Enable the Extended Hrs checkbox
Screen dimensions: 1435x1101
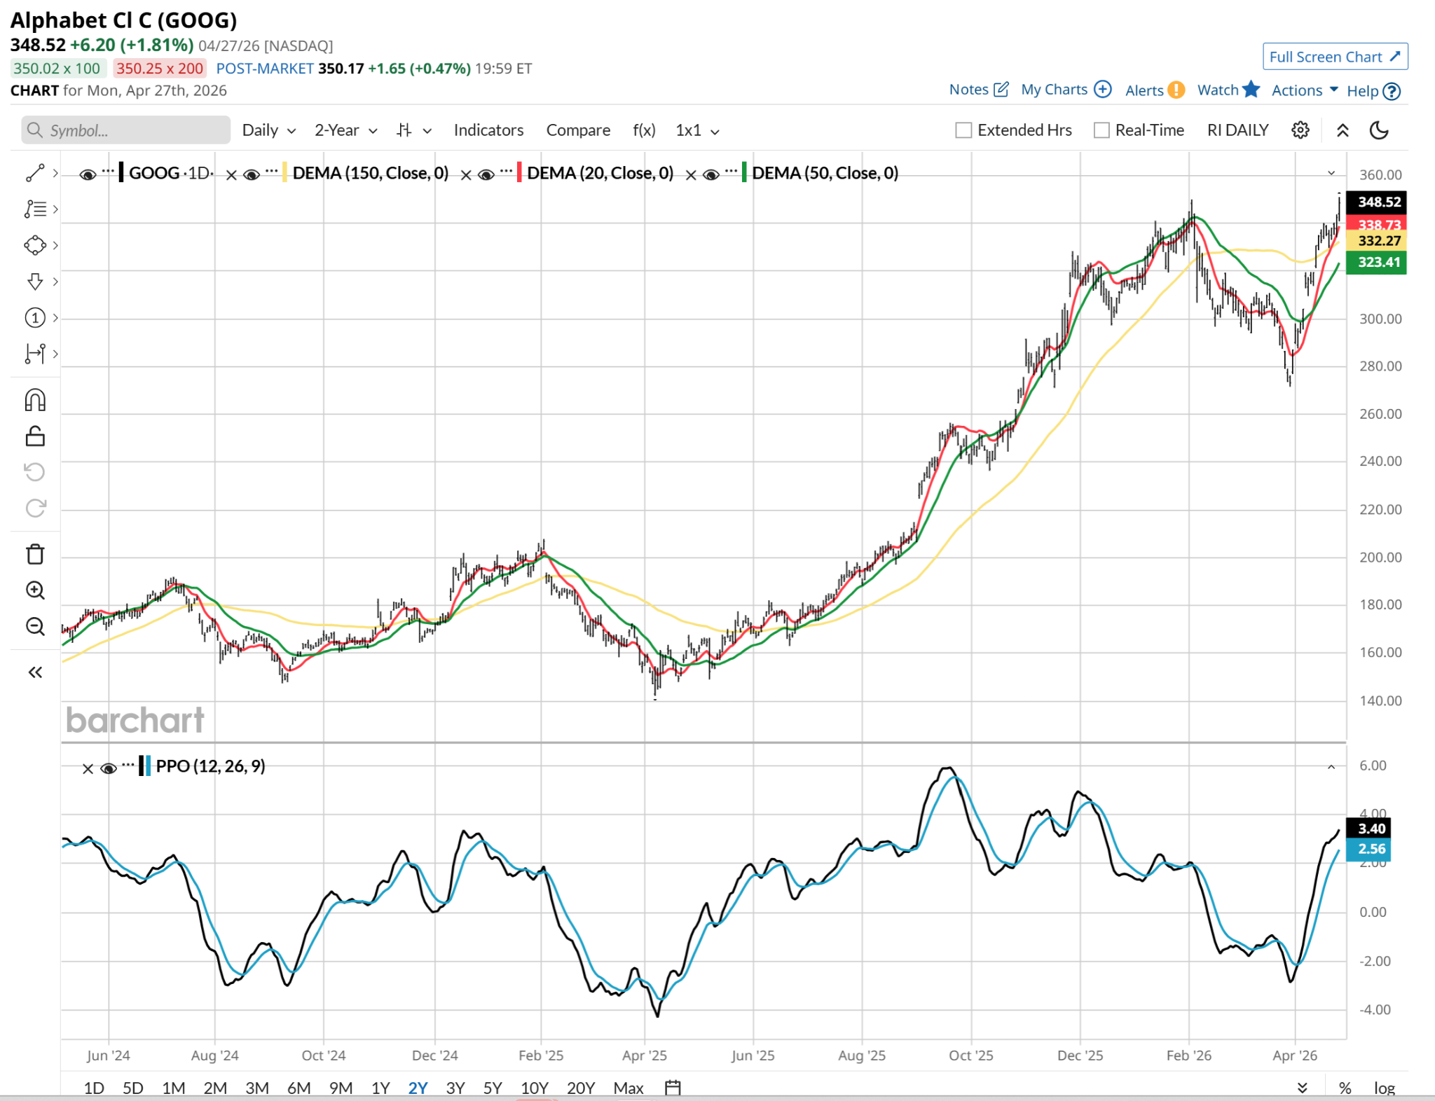[x=964, y=130]
